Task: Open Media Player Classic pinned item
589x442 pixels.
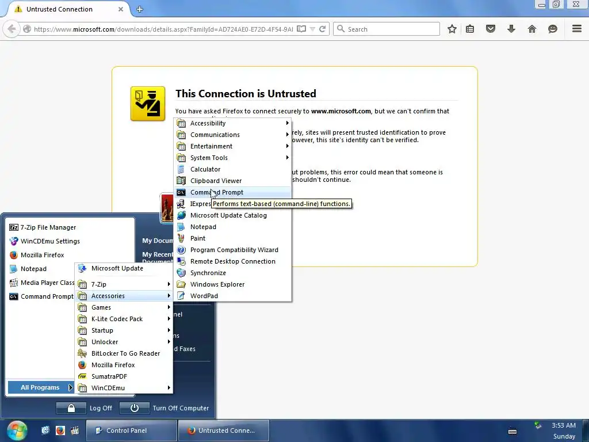Action: pyautogui.click(x=41, y=283)
